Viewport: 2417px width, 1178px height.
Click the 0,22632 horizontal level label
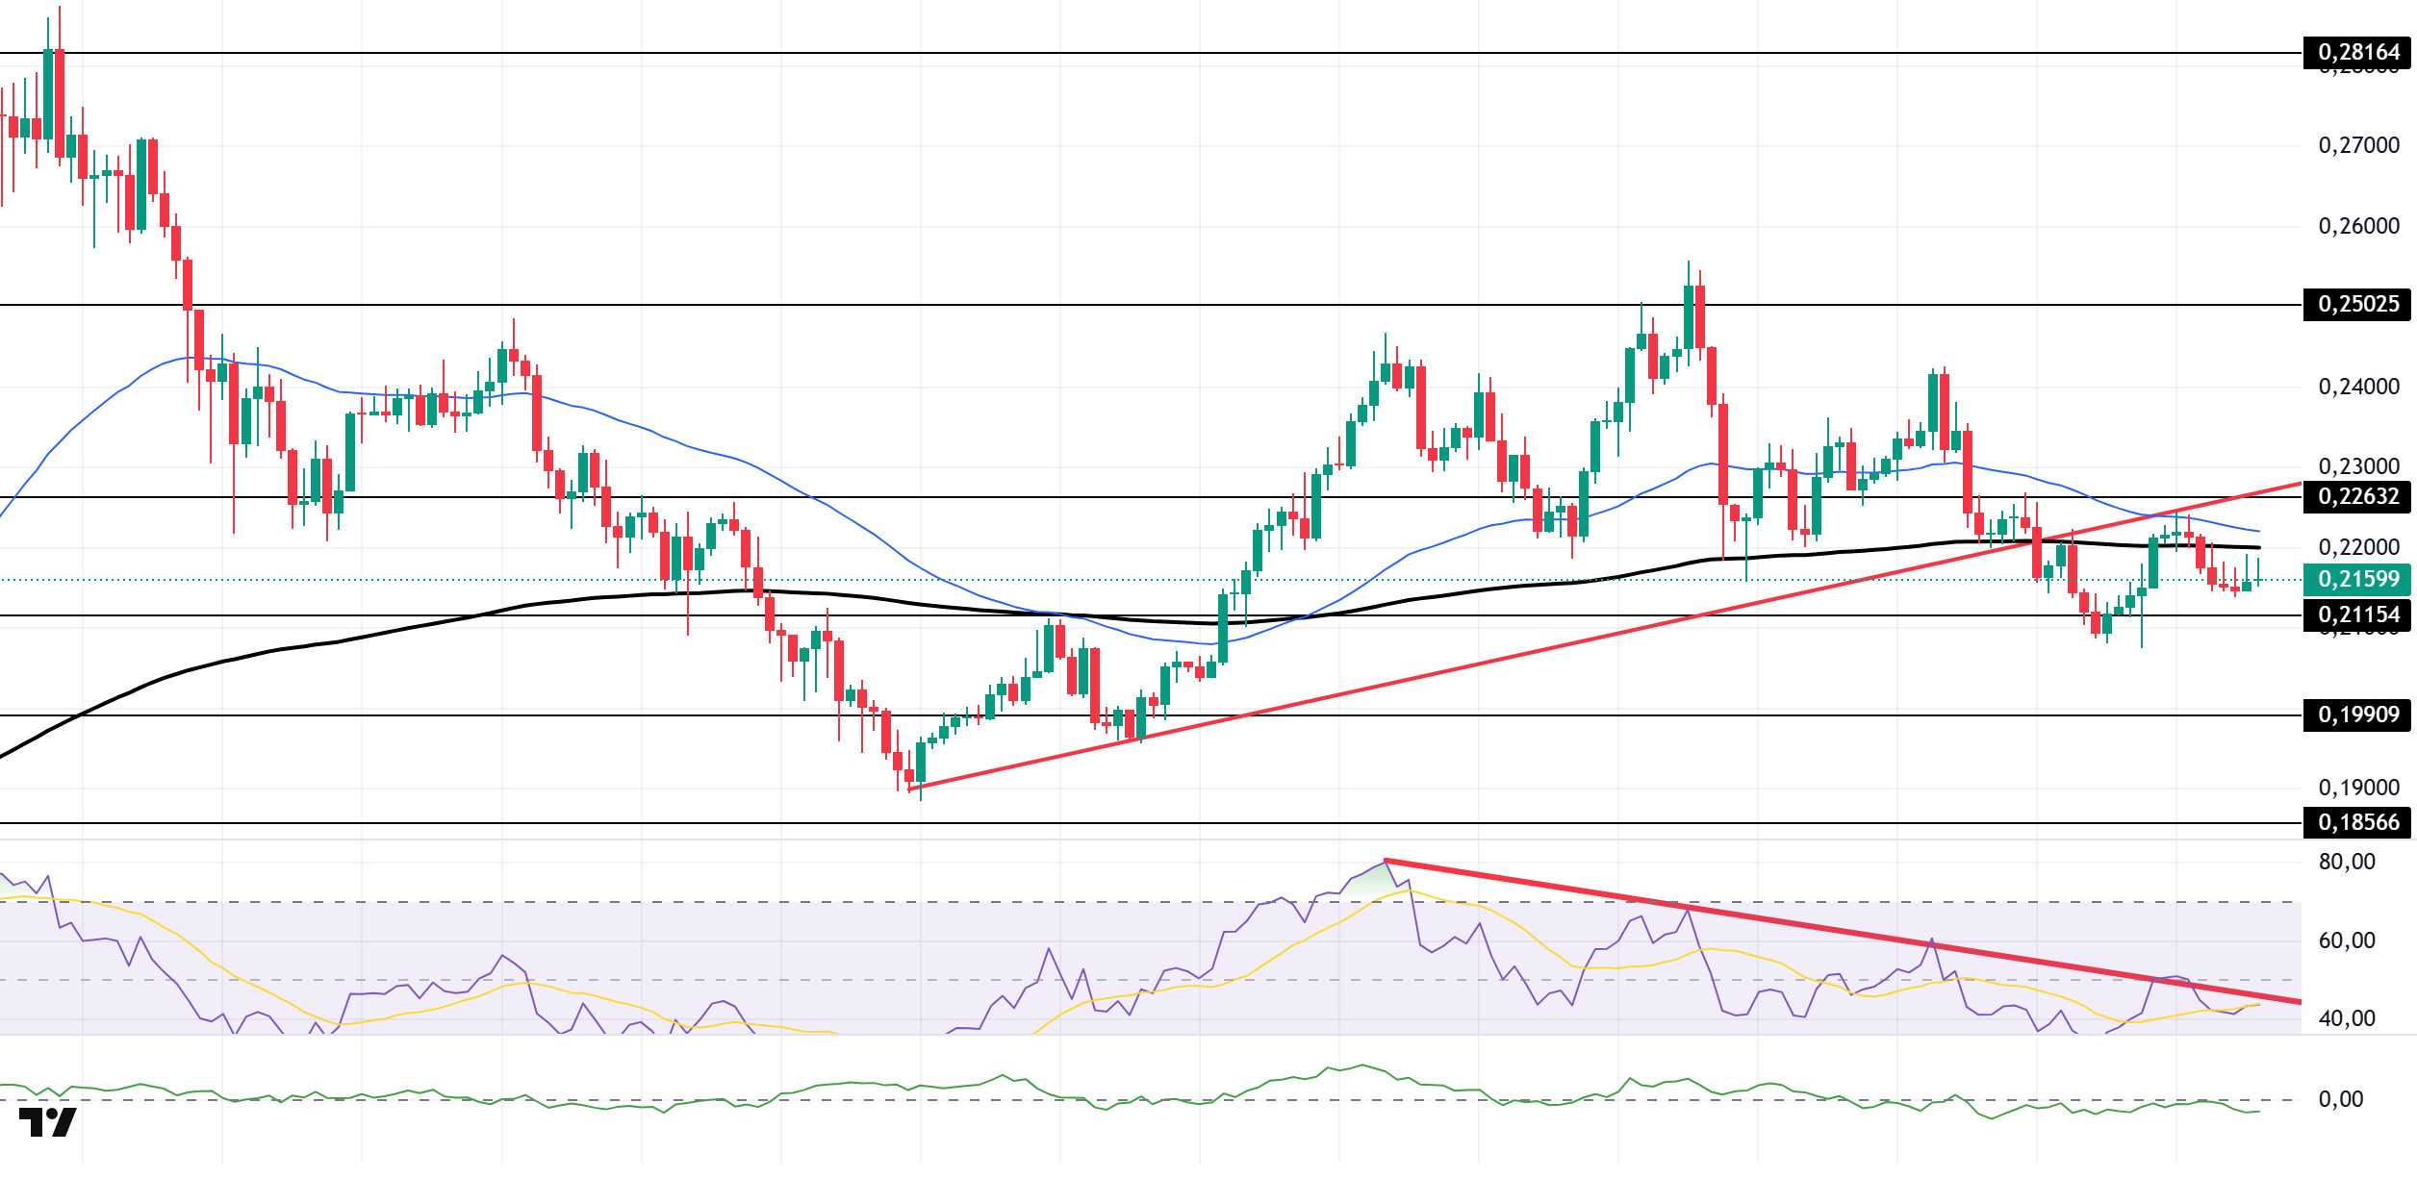coord(2357,497)
